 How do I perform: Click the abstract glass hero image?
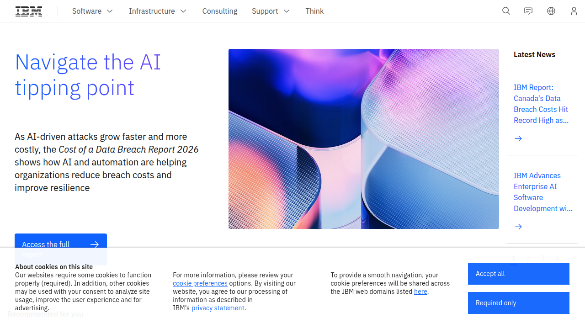pyautogui.click(x=364, y=139)
